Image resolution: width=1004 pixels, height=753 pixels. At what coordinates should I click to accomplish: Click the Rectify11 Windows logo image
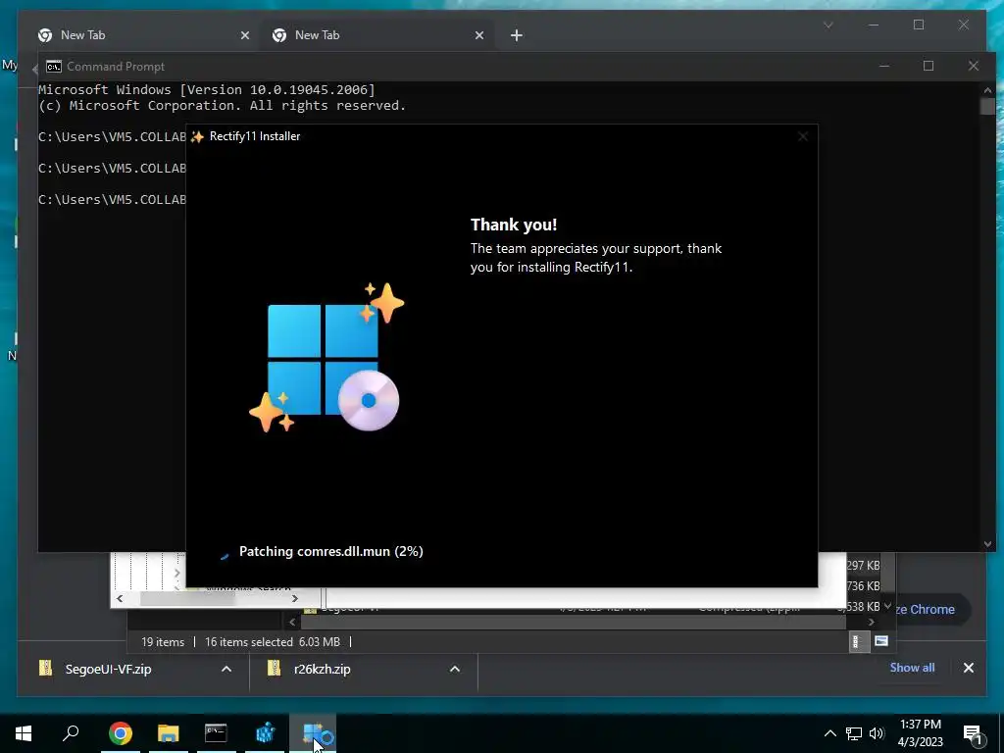coord(326,357)
